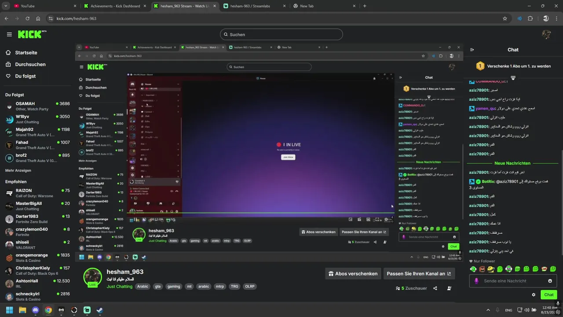Viewport: 563px width, 317px height.
Task: Open the browser extensions puzzle icon
Action: pyautogui.click(x=530, y=18)
